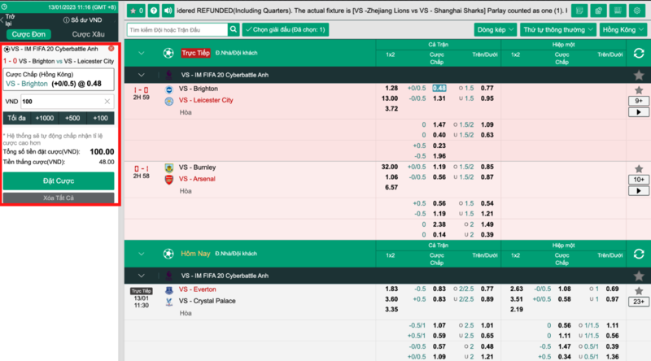
Task: Switch to the Cược Đơn tab
Action: (28, 34)
